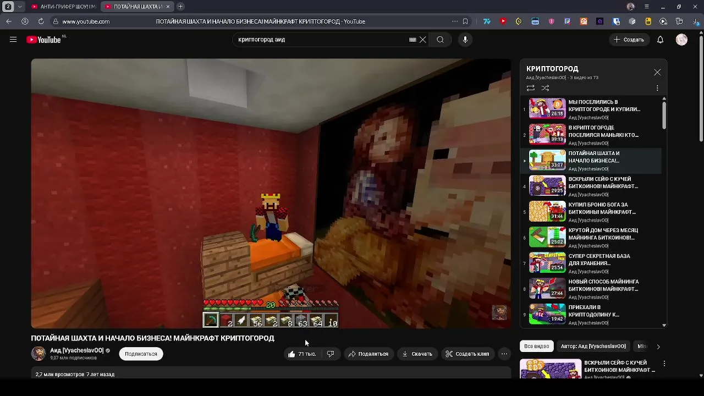Click the playlist scrollbar down arrow
The image size is (704, 396).
(x=664, y=325)
